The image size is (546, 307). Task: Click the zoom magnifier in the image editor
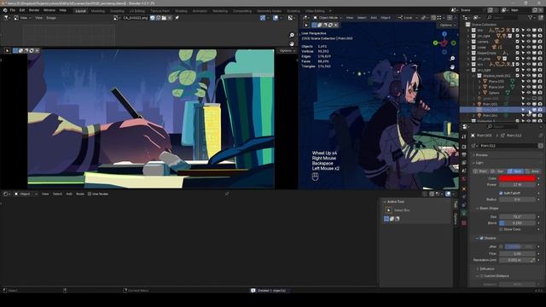pos(292,35)
